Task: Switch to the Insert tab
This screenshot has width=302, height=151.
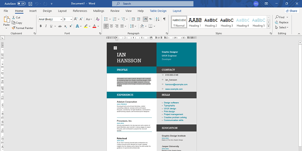Action: click(x=33, y=11)
